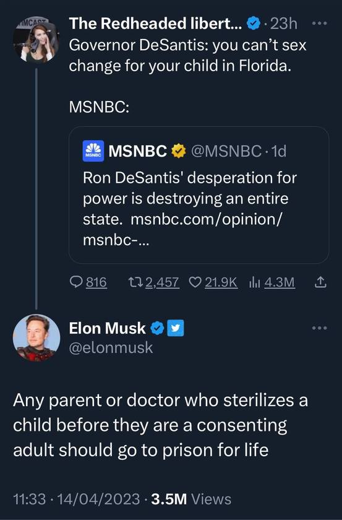Click the 21.9K likes count
This screenshot has width=342, height=520.
(x=221, y=282)
